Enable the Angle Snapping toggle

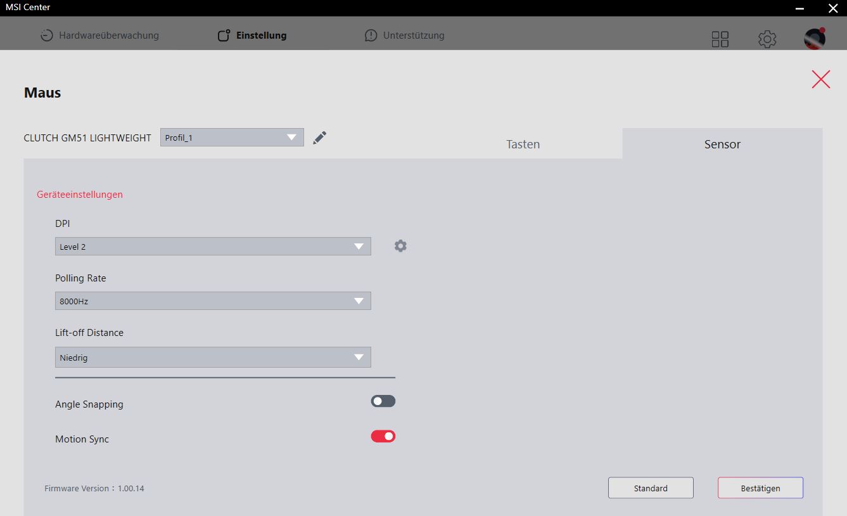tap(383, 401)
